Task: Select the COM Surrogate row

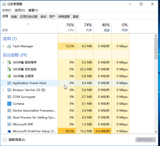Action: pos(65,97)
